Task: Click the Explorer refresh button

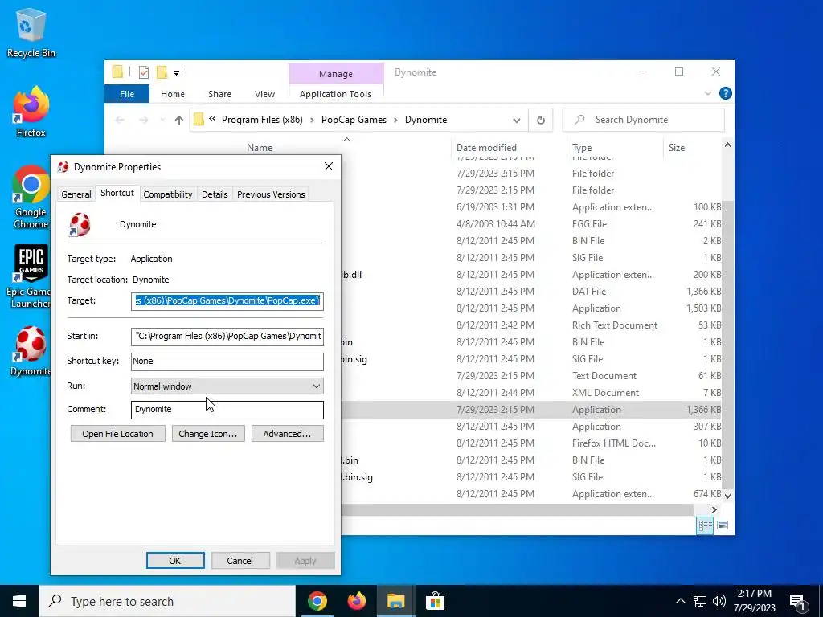Action: [x=541, y=120]
